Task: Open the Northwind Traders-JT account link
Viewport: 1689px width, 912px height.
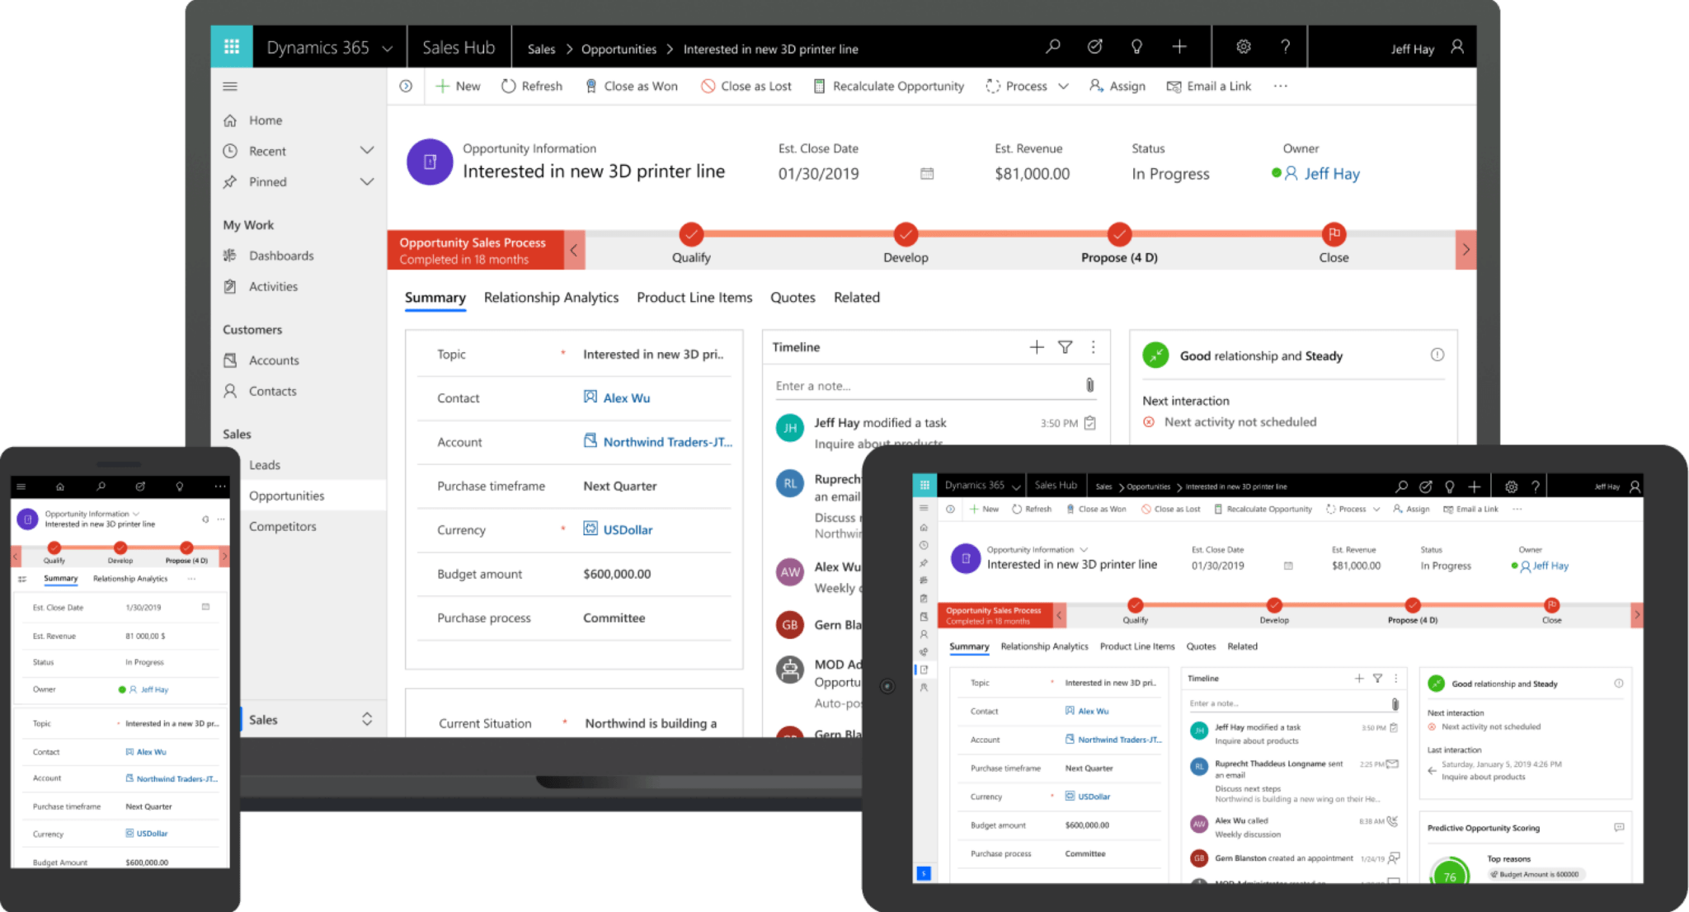Action: click(665, 442)
